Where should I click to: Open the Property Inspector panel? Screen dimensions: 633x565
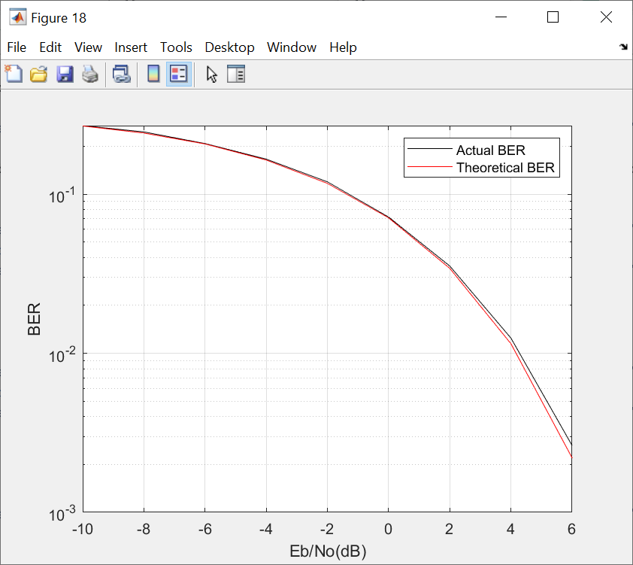click(x=236, y=74)
